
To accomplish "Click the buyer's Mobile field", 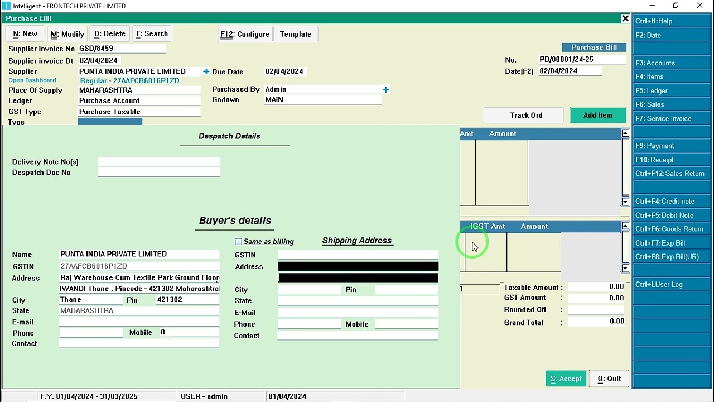I will tap(189, 333).
